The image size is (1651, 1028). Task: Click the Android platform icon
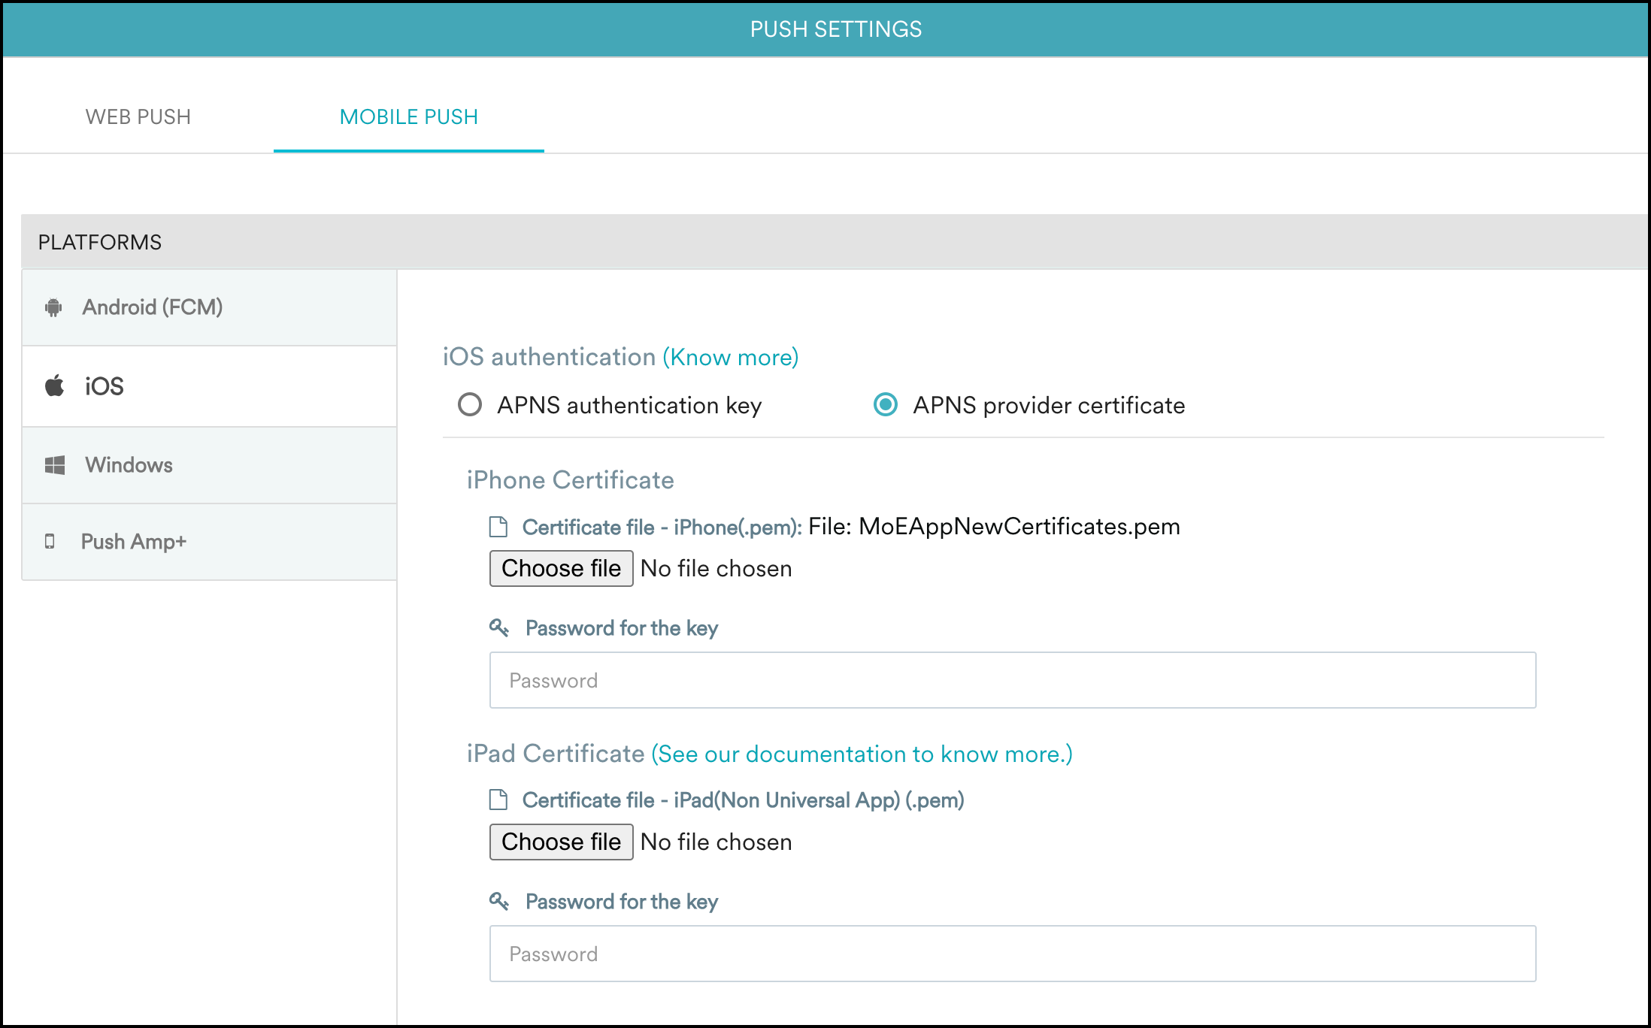[x=53, y=307]
